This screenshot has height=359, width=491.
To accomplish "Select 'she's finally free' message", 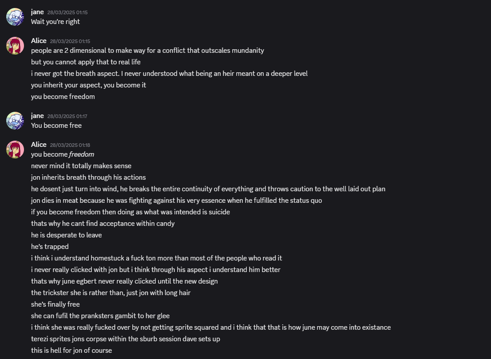I will click(x=55, y=304).
